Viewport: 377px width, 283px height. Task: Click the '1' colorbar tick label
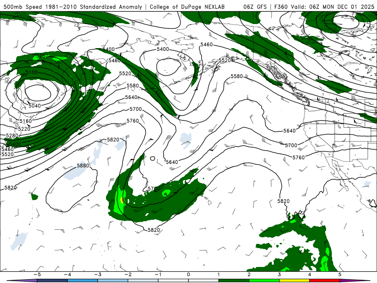pos(219,275)
